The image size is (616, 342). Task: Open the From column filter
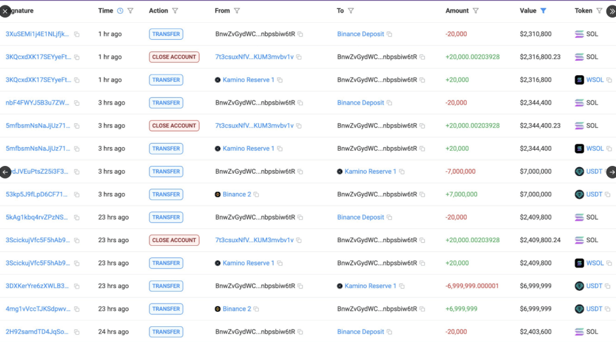(236, 11)
